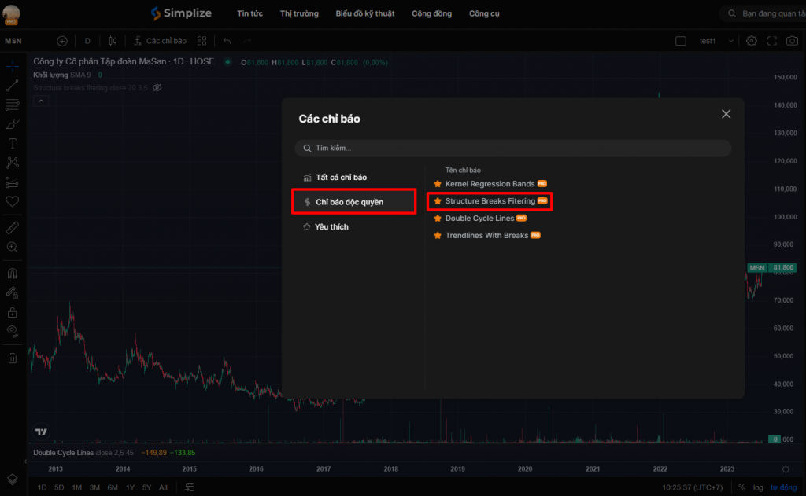Image resolution: width=806 pixels, height=496 pixels.
Task: Enable the magnet snap mode
Action: [13, 274]
